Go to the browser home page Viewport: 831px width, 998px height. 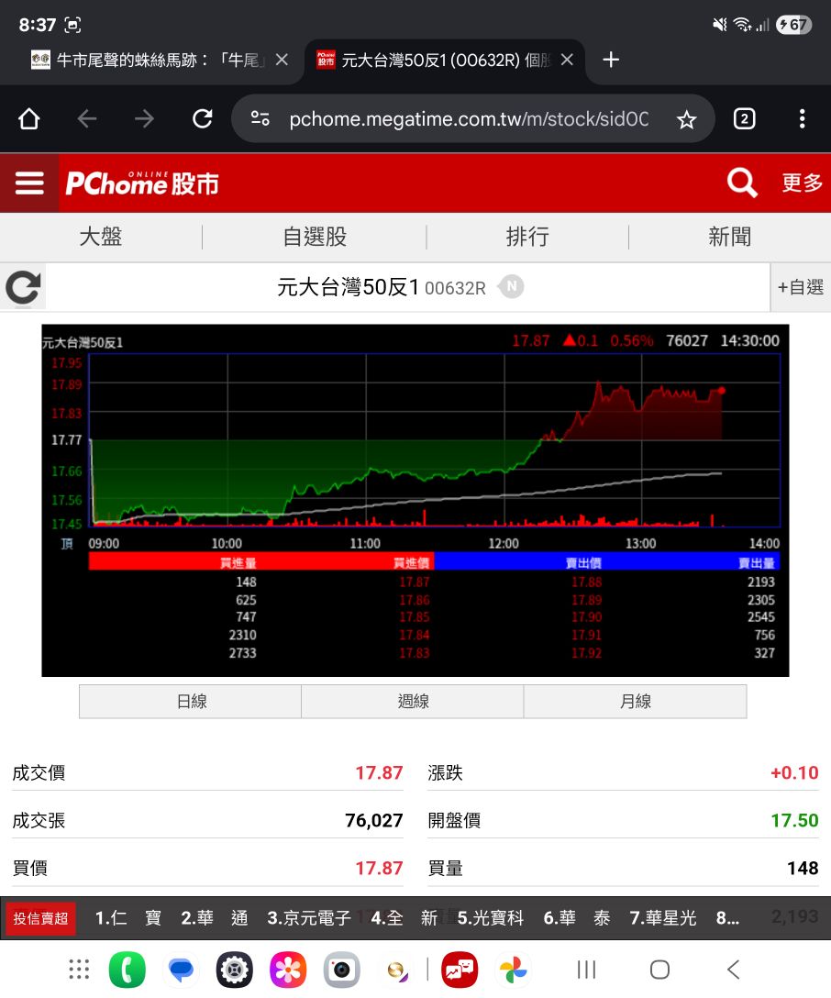click(x=29, y=118)
